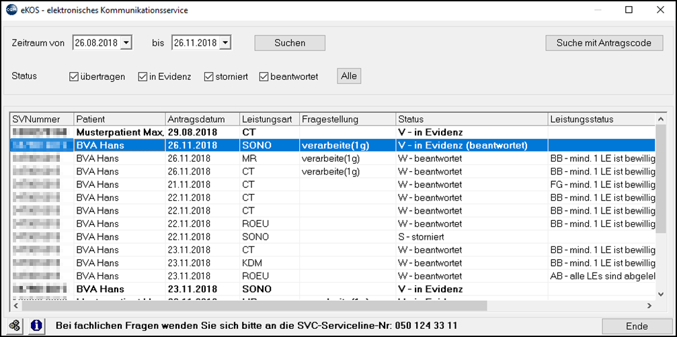This screenshot has height=337, width=677.
Task: Click the horizontal scrollbar thumb
Action: point(254,305)
